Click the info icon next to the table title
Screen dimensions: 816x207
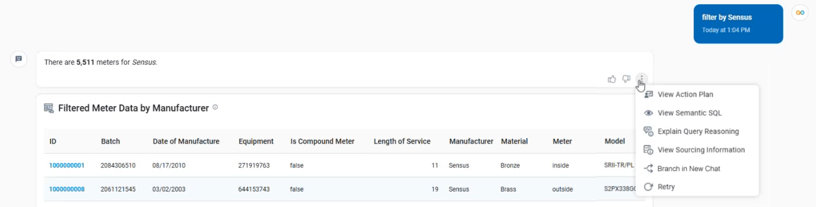(215, 107)
